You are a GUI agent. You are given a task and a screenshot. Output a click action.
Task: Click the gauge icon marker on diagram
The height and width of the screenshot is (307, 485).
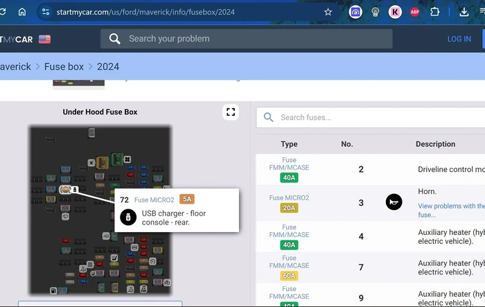[152, 261]
